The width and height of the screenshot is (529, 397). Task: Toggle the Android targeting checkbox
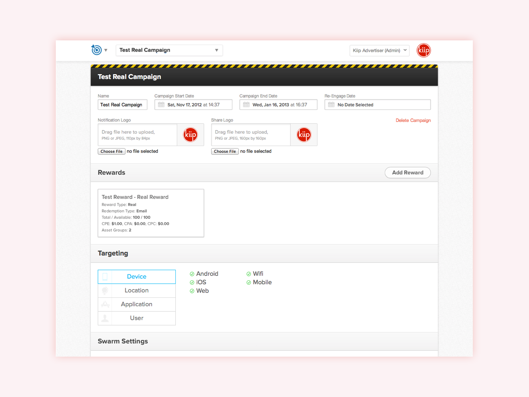click(x=192, y=274)
